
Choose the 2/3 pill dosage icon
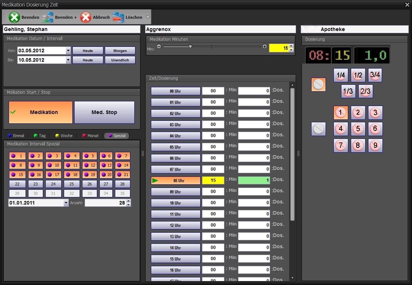pos(366,91)
